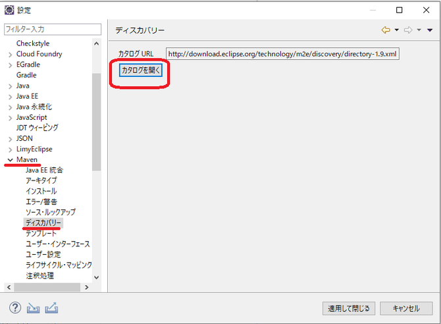Click the tree scroll up arrow

(97, 43)
